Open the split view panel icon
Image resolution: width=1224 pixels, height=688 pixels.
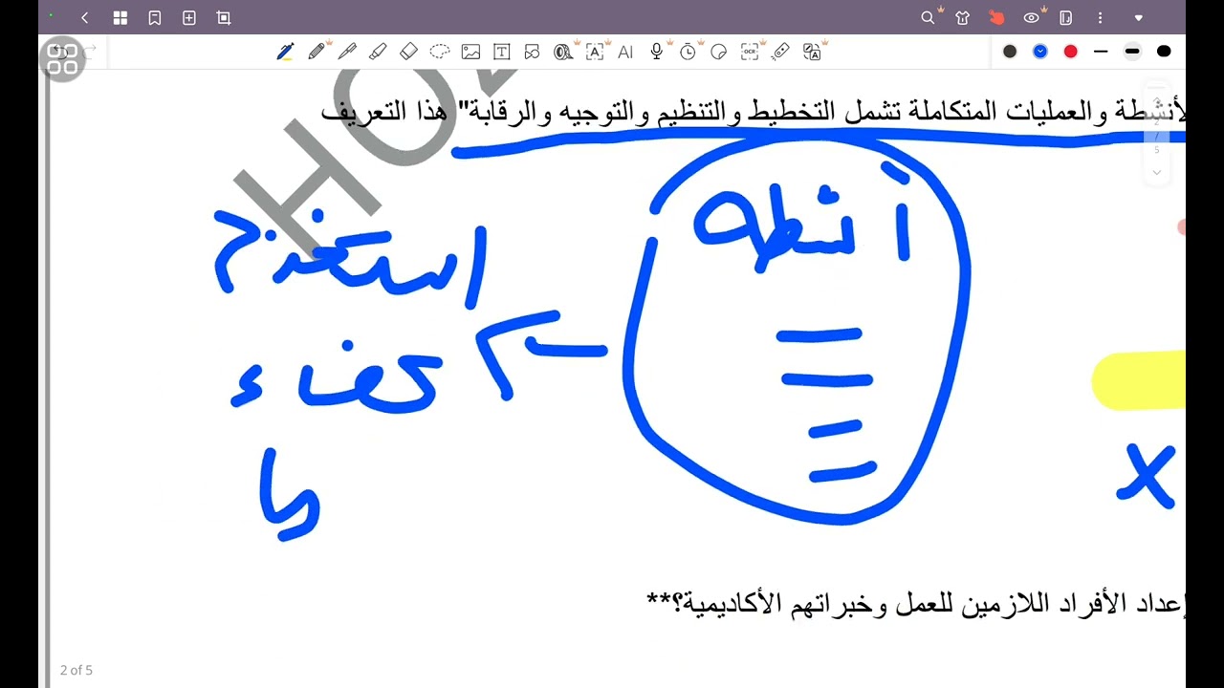(x=1065, y=17)
